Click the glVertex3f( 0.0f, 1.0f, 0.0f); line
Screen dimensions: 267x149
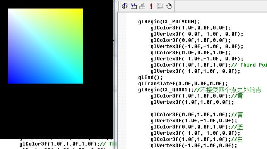[x=197, y=34]
